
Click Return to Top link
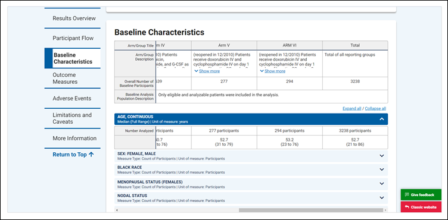point(73,155)
